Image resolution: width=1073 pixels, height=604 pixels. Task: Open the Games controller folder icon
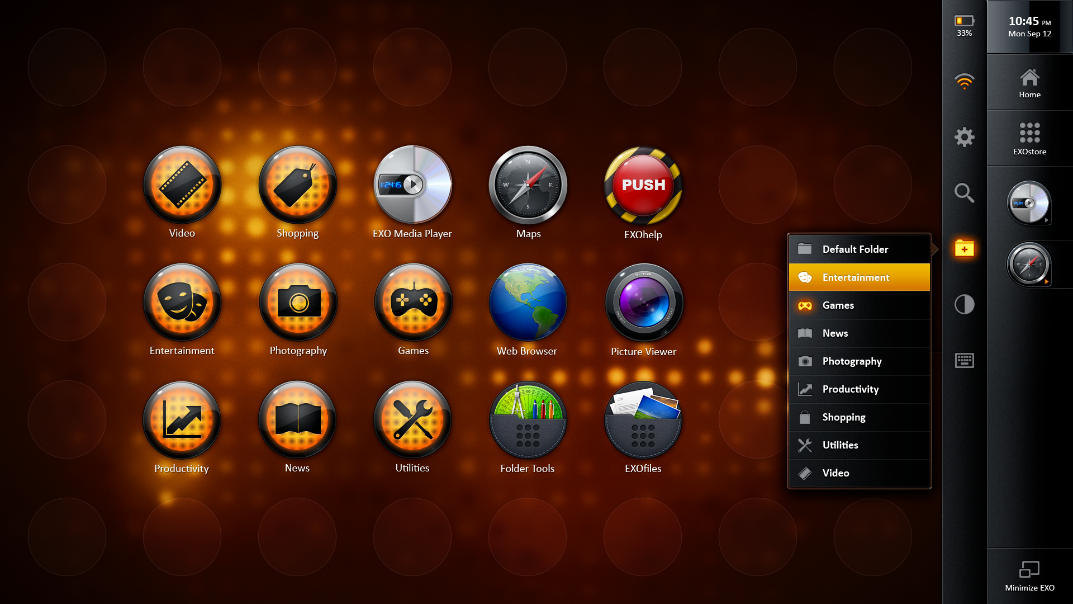(x=413, y=303)
